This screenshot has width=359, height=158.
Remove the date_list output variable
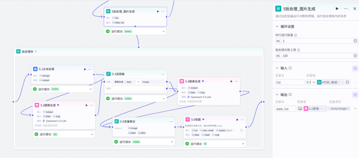point(355,109)
